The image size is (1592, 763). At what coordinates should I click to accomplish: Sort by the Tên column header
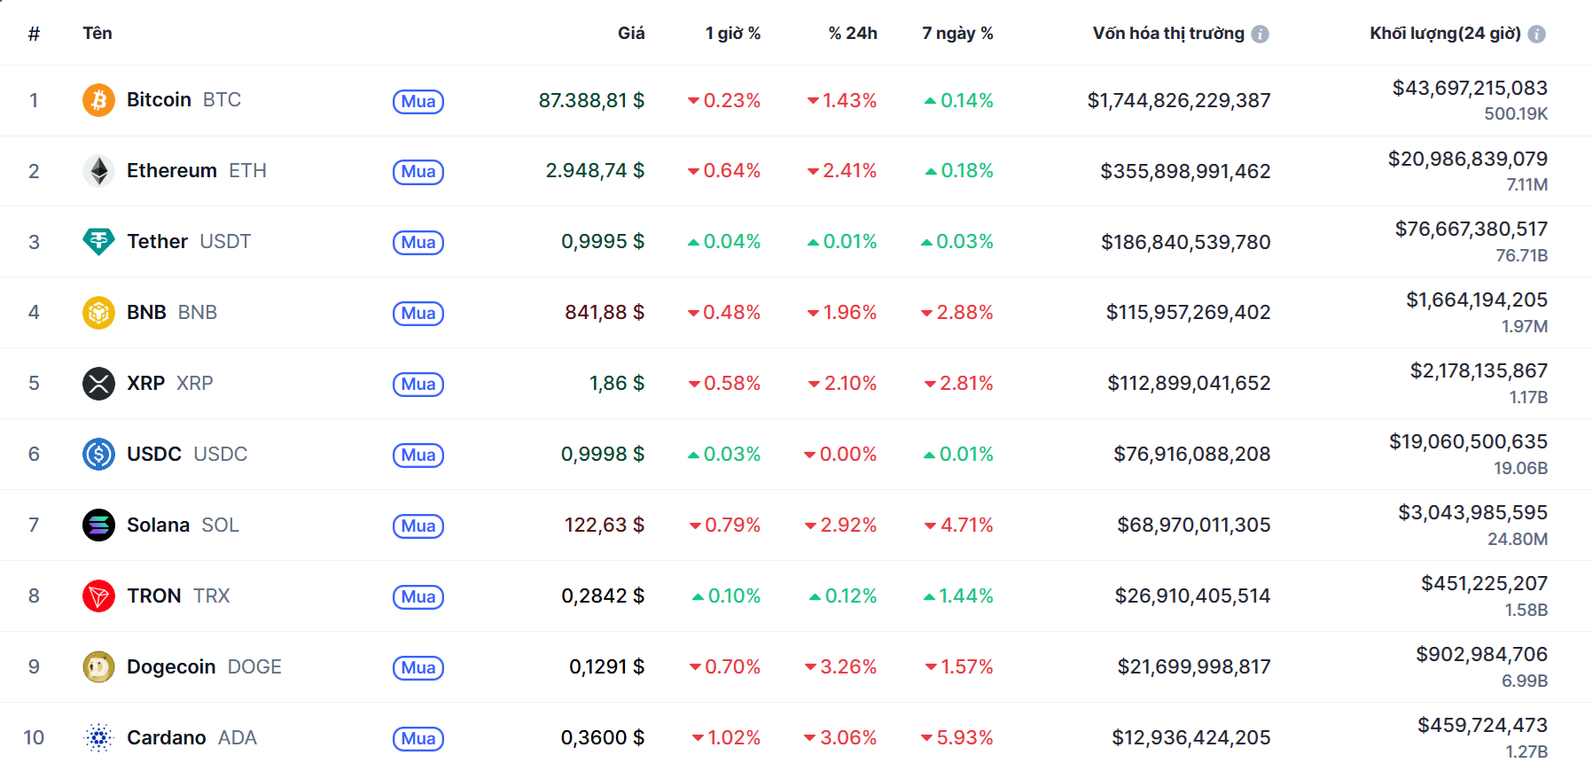tap(98, 33)
